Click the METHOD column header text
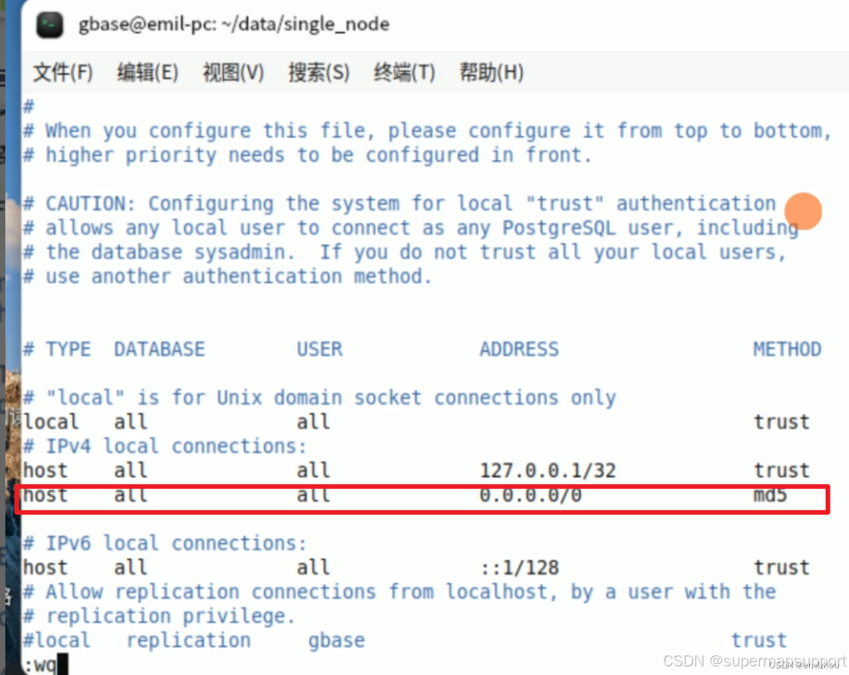Screen dimensions: 849x675 [787, 348]
